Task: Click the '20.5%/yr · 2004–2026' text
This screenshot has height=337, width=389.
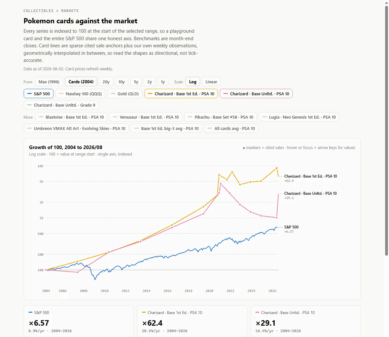Action: pyautogui.click(x=165, y=331)
